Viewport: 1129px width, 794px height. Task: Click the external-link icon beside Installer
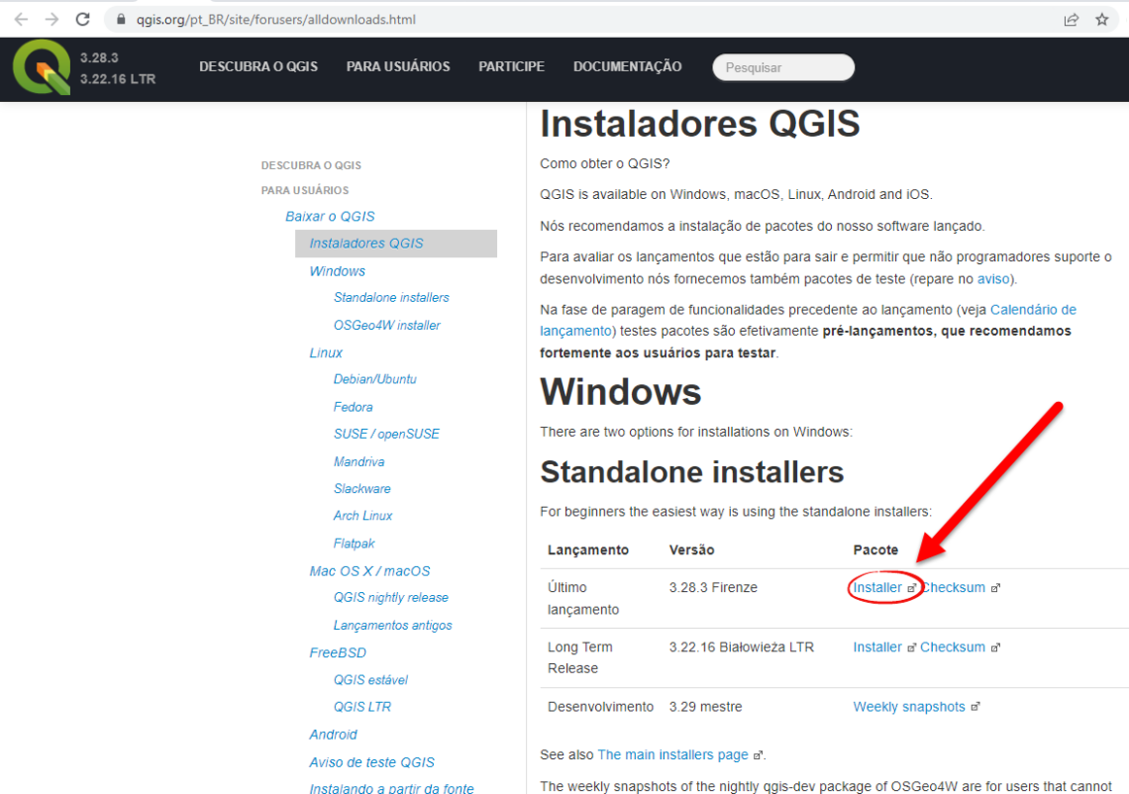(x=911, y=587)
